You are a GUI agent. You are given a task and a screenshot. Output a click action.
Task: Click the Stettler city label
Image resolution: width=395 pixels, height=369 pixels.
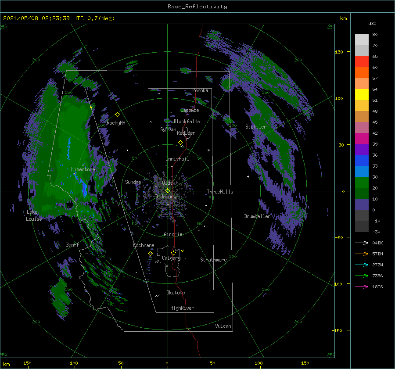[256, 127]
